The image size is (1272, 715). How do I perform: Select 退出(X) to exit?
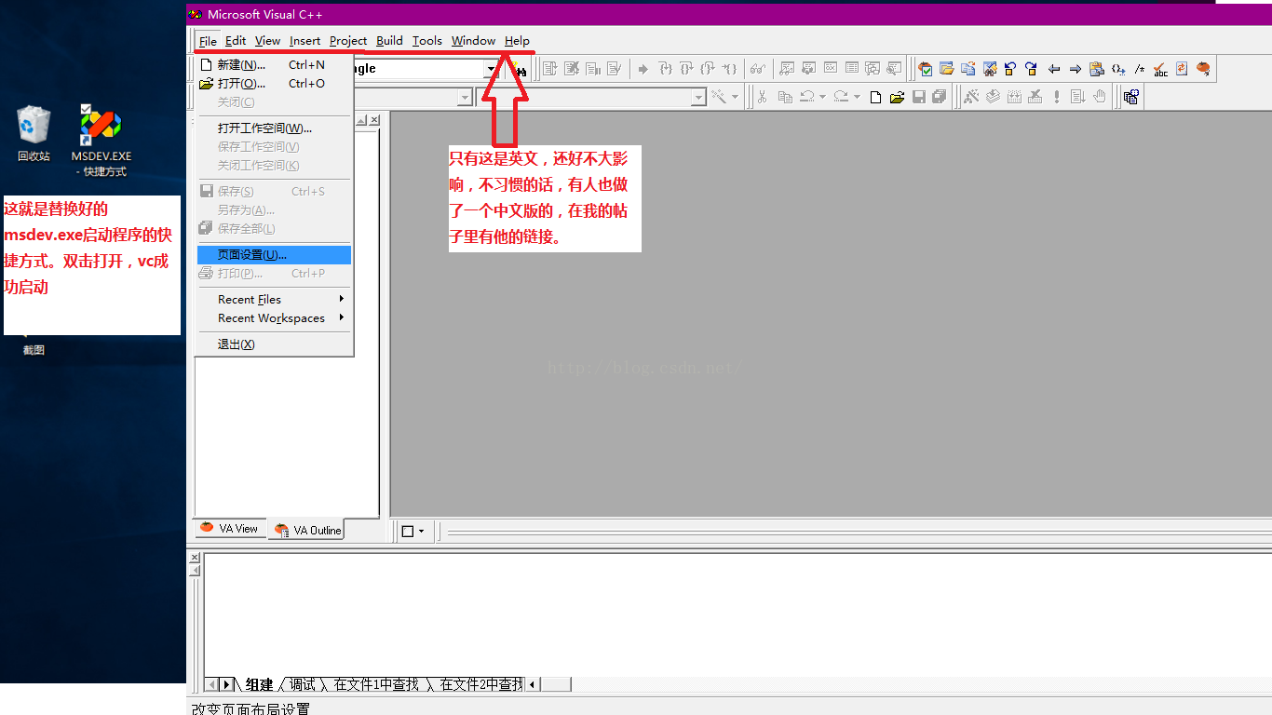pyautogui.click(x=273, y=344)
